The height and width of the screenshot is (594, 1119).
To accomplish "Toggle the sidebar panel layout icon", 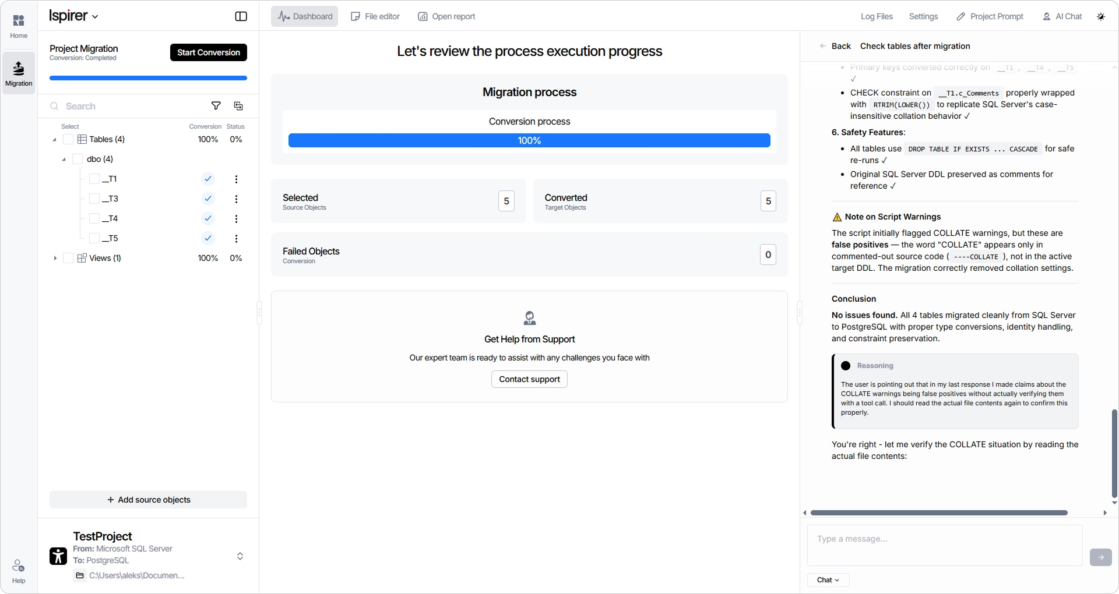I will pos(241,16).
